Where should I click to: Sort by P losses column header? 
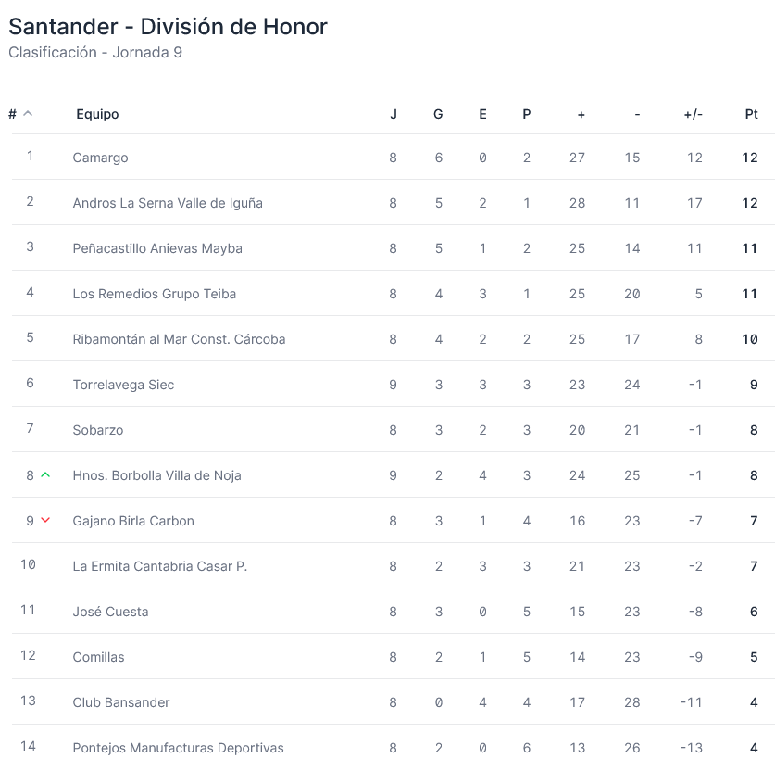[x=527, y=114]
